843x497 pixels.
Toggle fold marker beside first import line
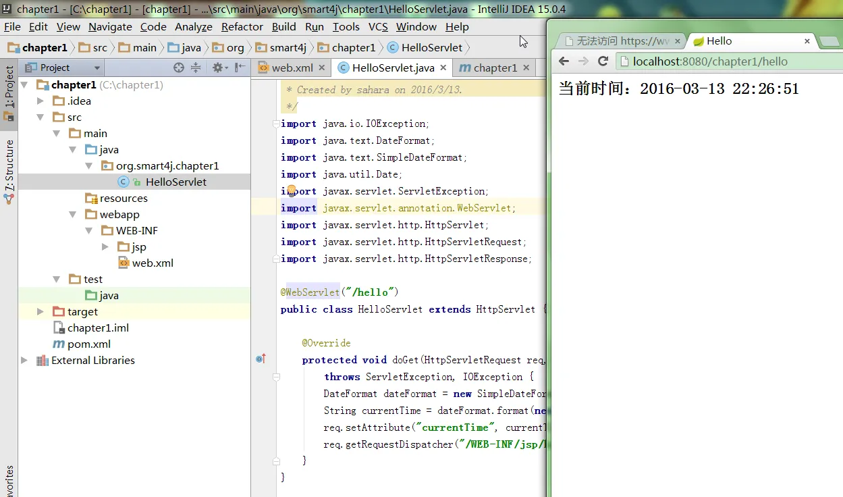[275, 124]
